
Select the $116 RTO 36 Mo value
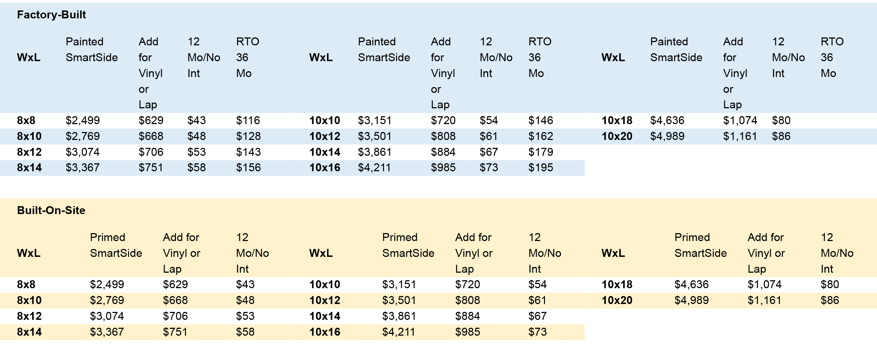(x=248, y=121)
